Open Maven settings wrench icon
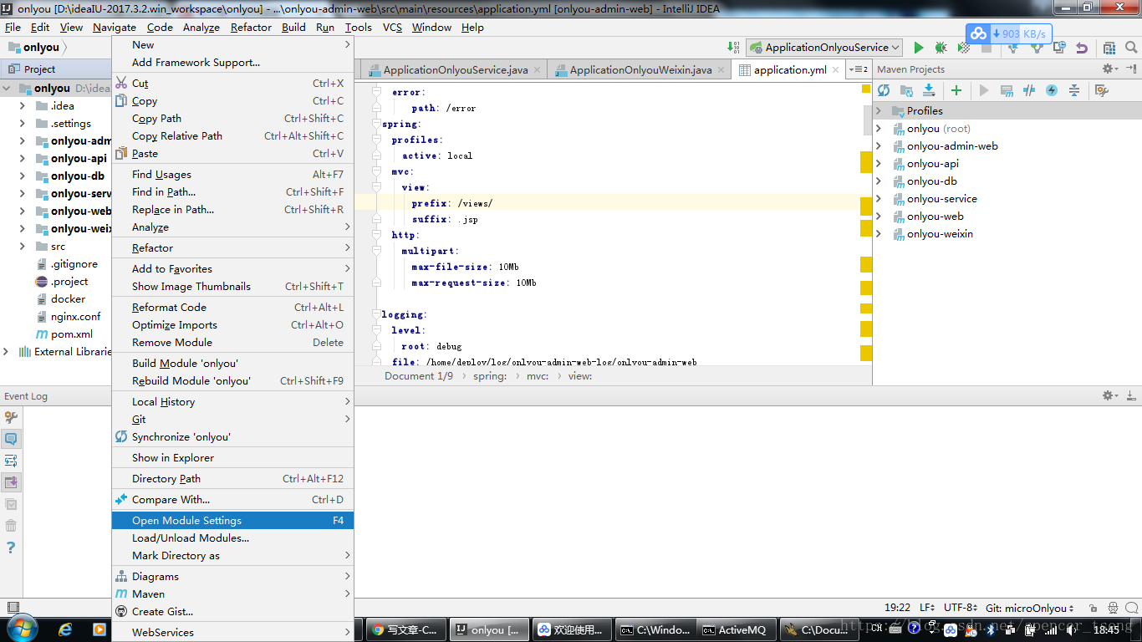This screenshot has width=1142, height=642. click(x=1101, y=90)
